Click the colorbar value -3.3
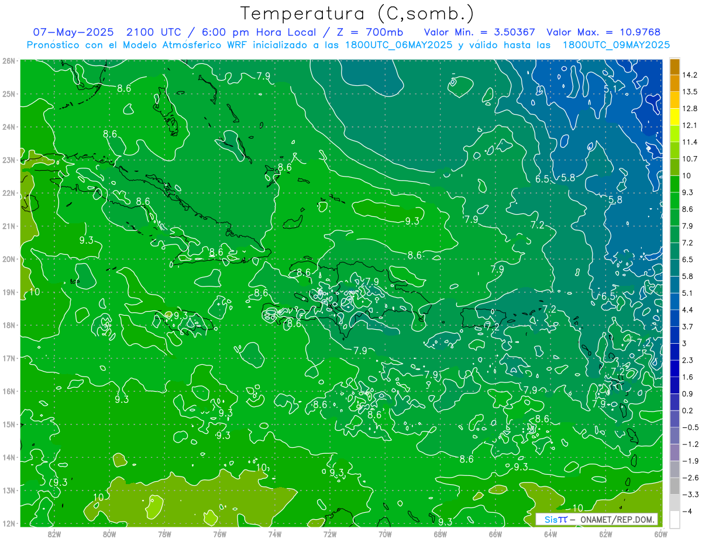 (690, 494)
